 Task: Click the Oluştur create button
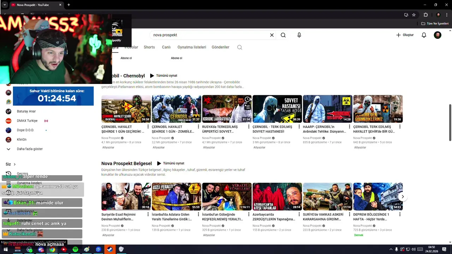click(x=405, y=35)
